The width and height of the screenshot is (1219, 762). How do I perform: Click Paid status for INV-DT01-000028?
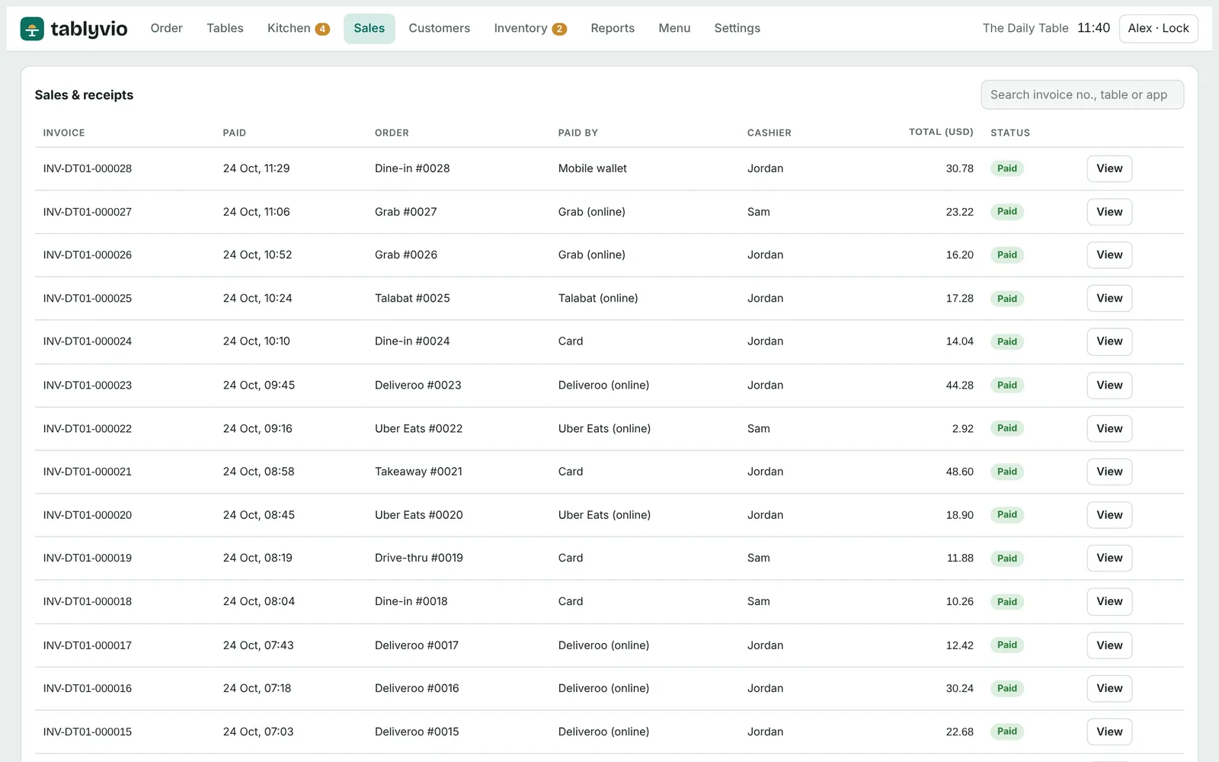pyautogui.click(x=1007, y=168)
